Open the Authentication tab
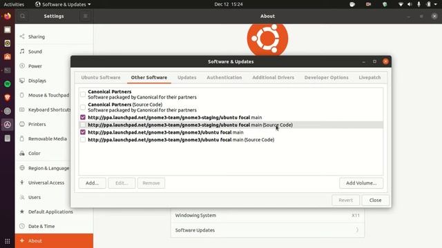Image resolution: width=442 pixels, height=248 pixels. (224, 77)
